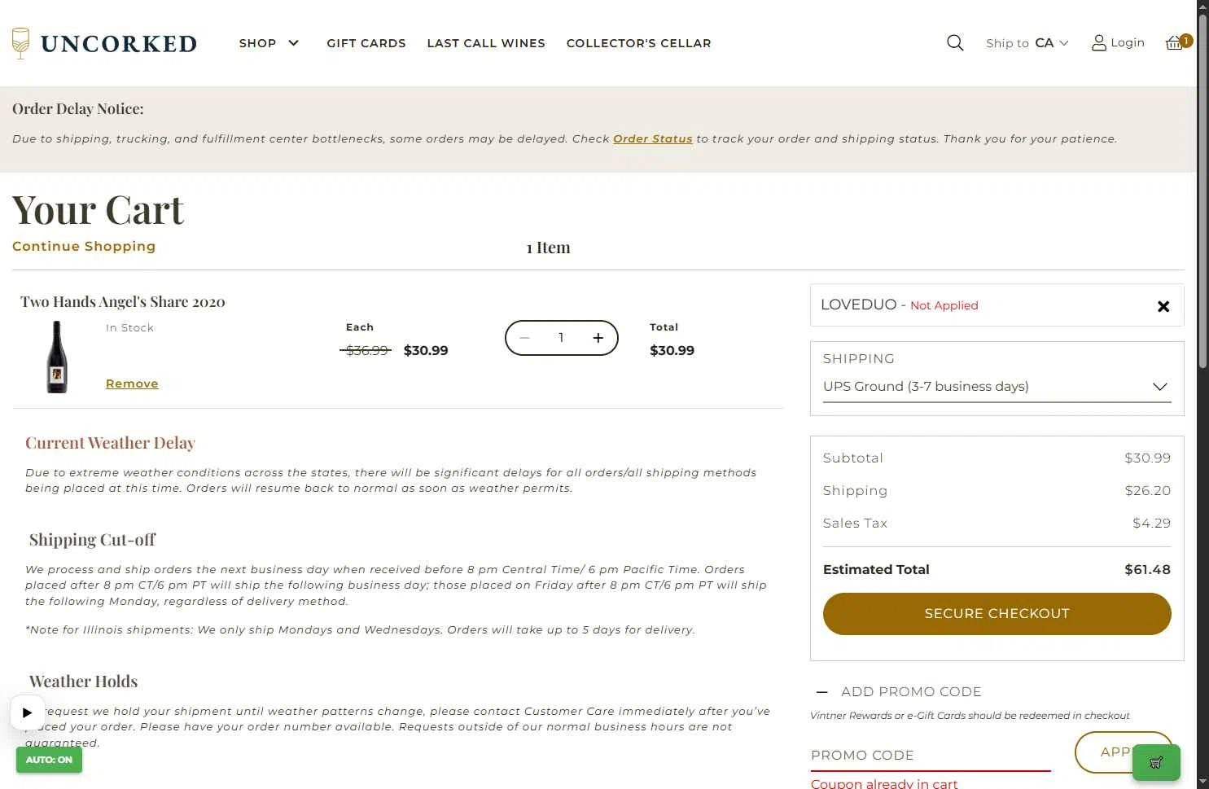Decrease quantity with the minus button

(x=525, y=338)
